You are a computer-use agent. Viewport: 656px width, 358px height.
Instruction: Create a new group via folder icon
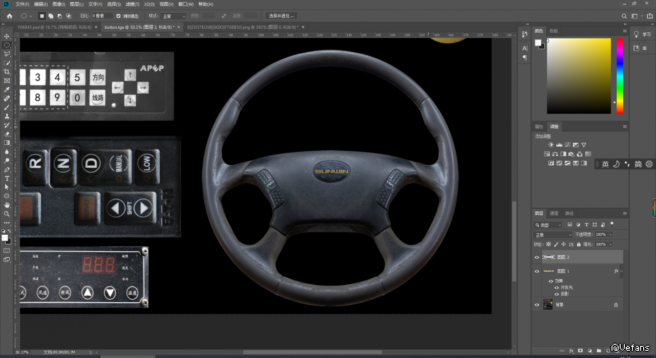click(599, 351)
